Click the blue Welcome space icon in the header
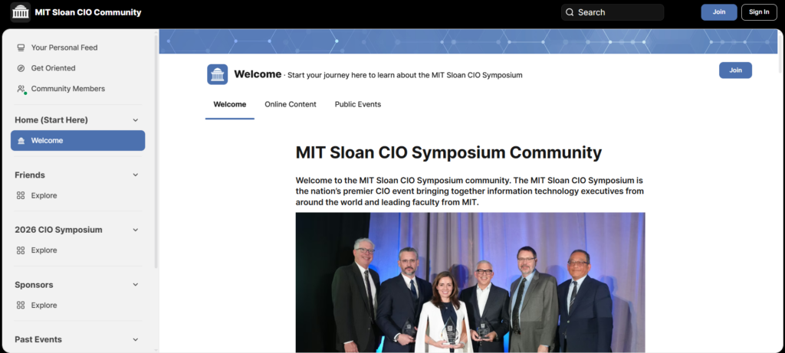 [217, 74]
